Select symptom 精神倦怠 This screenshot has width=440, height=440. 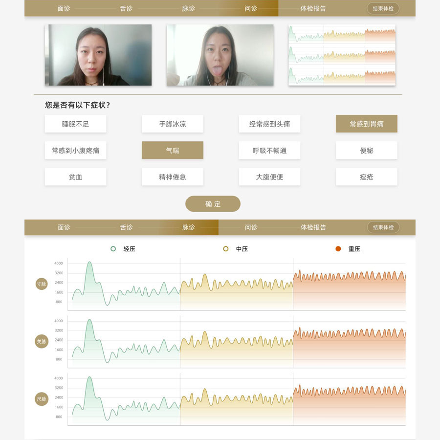(173, 177)
